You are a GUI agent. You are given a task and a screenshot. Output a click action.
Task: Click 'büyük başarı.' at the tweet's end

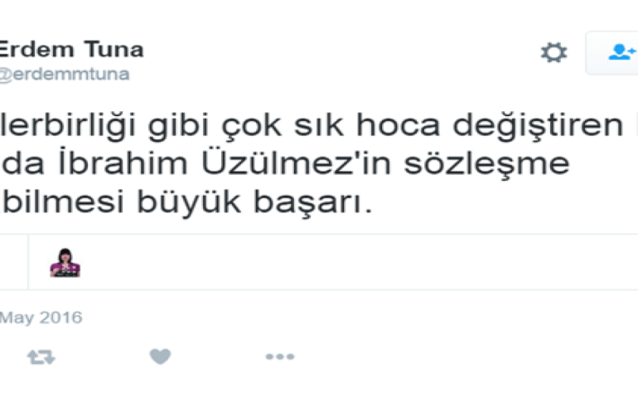(x=254, y=201)
